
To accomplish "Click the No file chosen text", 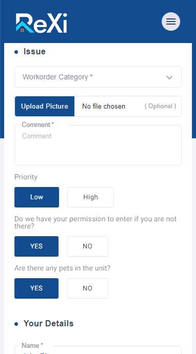I will pos(104,107).
